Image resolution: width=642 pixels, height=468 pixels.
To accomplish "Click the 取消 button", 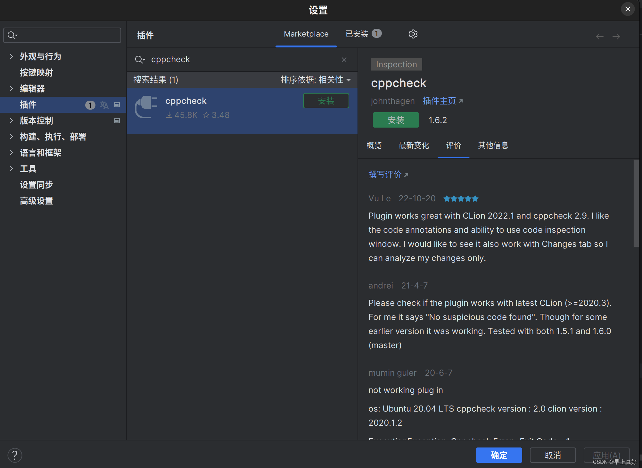I will coord(553,455).
